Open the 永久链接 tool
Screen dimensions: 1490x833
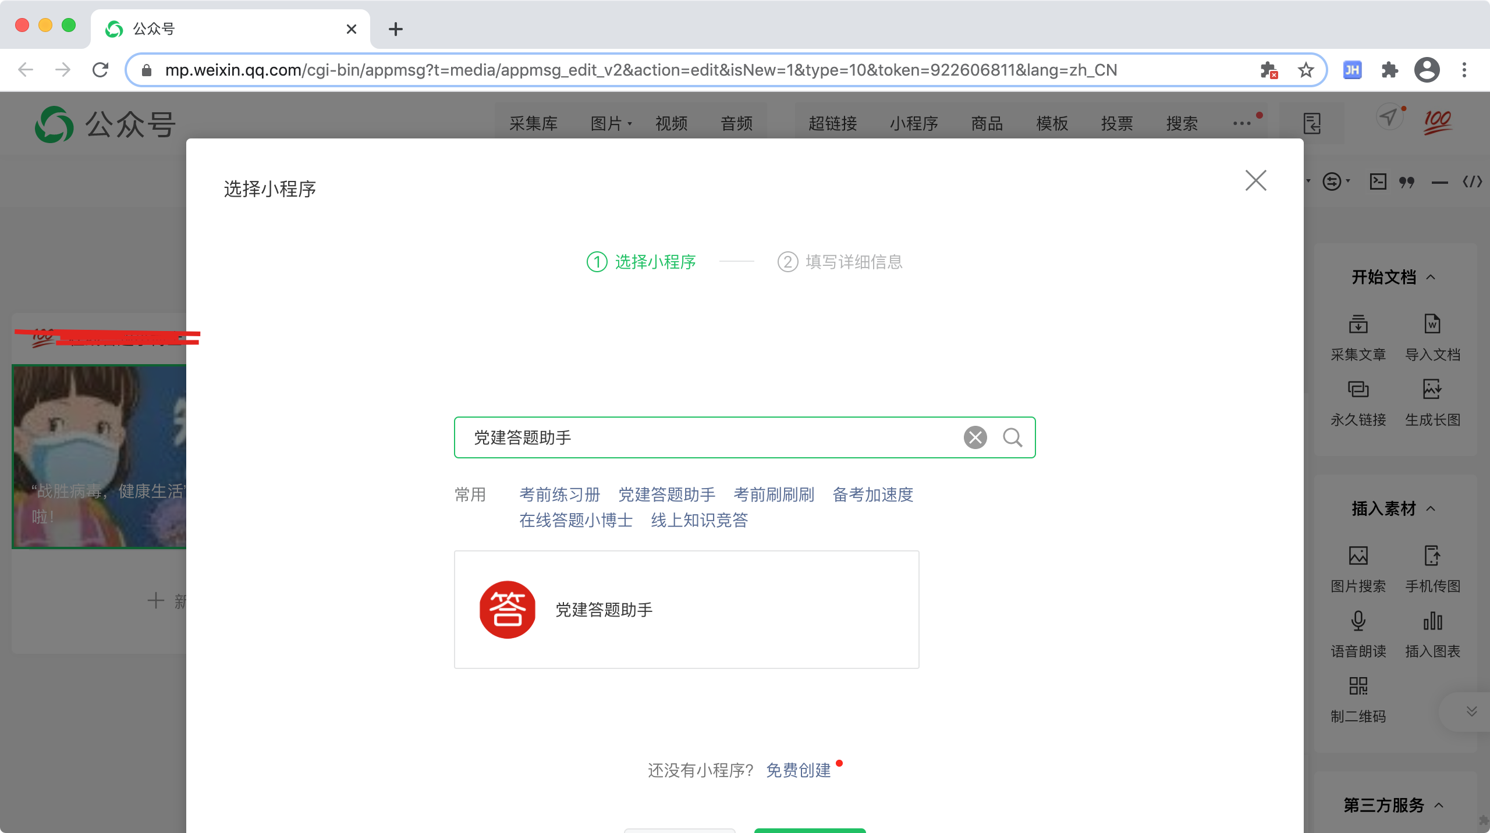pyautogui.click(x=1358, y=389)
